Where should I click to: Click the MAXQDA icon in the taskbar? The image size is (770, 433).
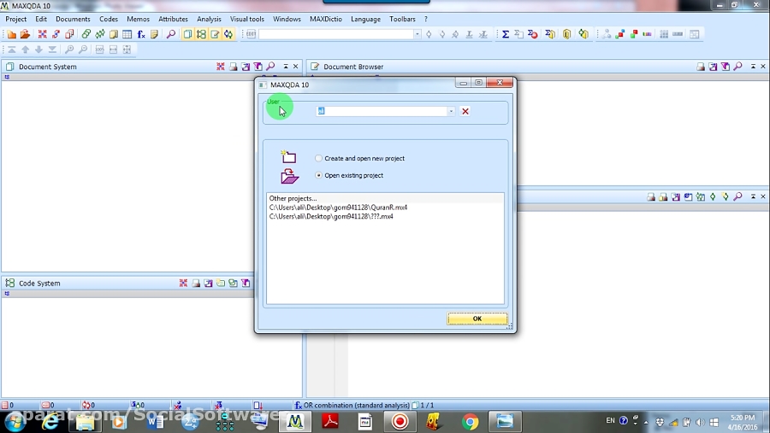[x=295, y=422]
